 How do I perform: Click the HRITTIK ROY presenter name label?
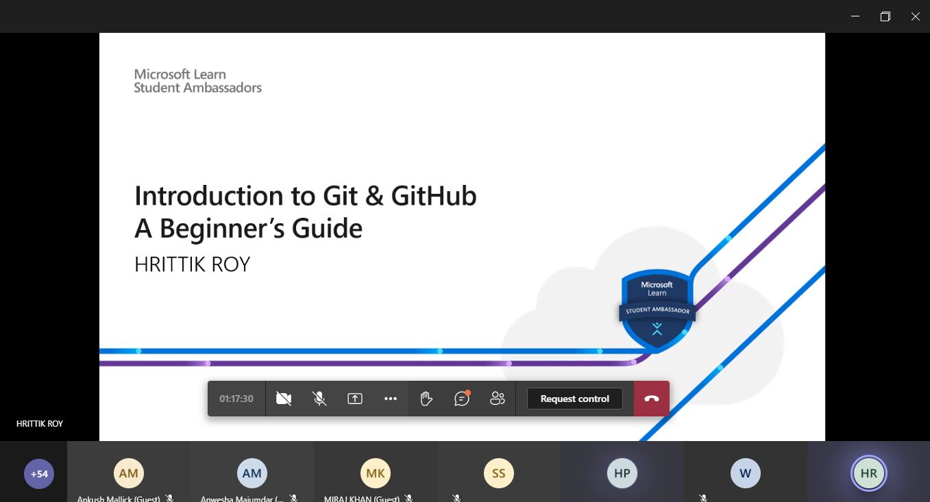point(40,424)
